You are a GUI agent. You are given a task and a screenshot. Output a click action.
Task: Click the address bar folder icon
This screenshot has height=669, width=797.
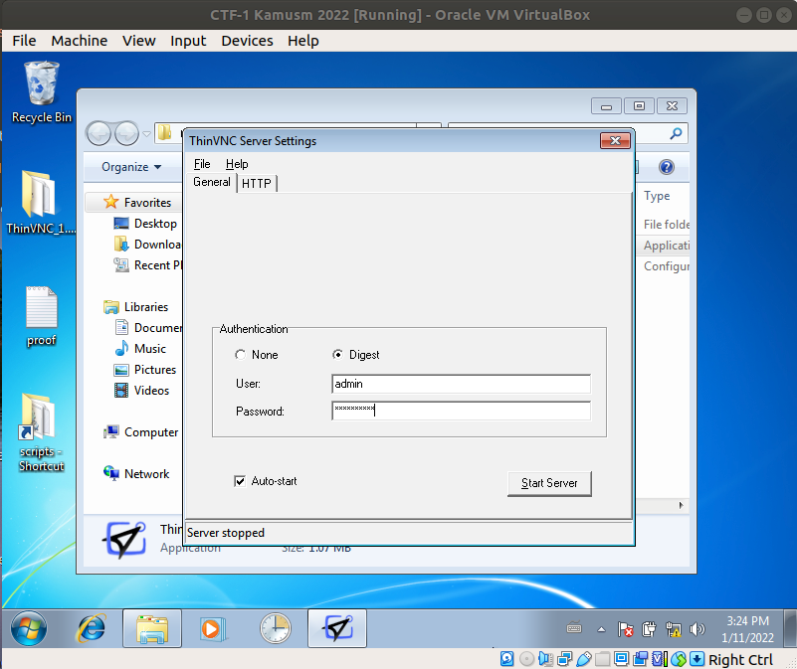click(x=165, y=133)
